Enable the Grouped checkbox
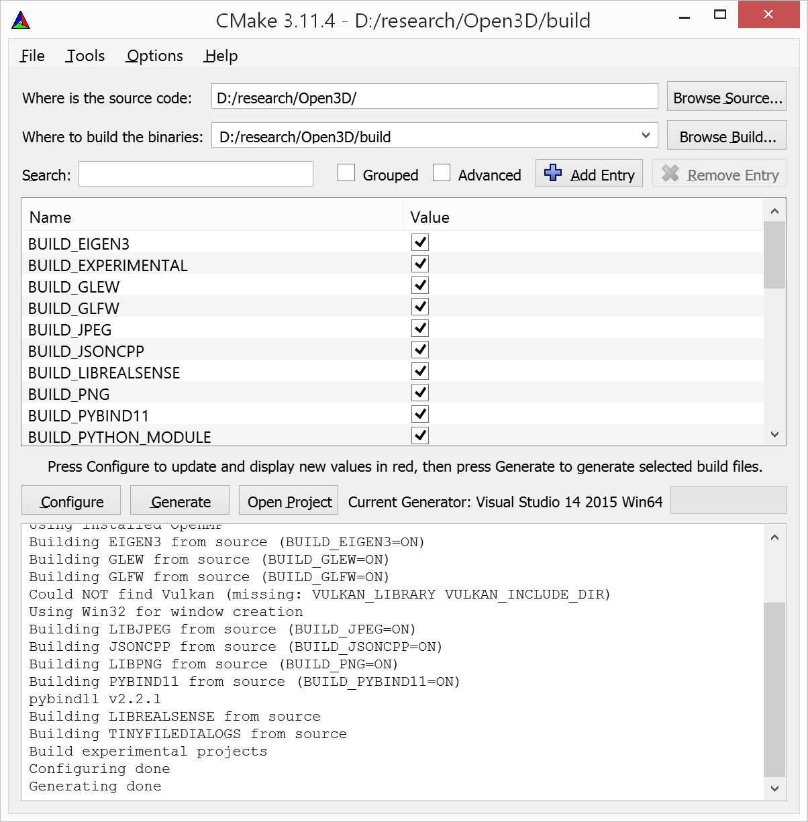Image resolution: width=808 pixels, height=822 pixels. pyautogui.click(x=346, y=173)
